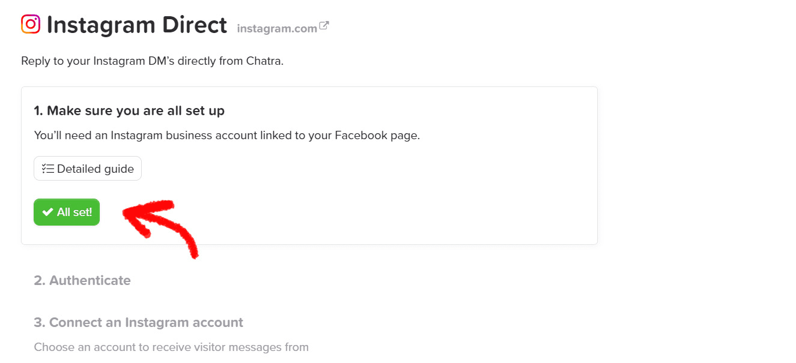Click the checkmark icon on All set!

click(47, 212)
